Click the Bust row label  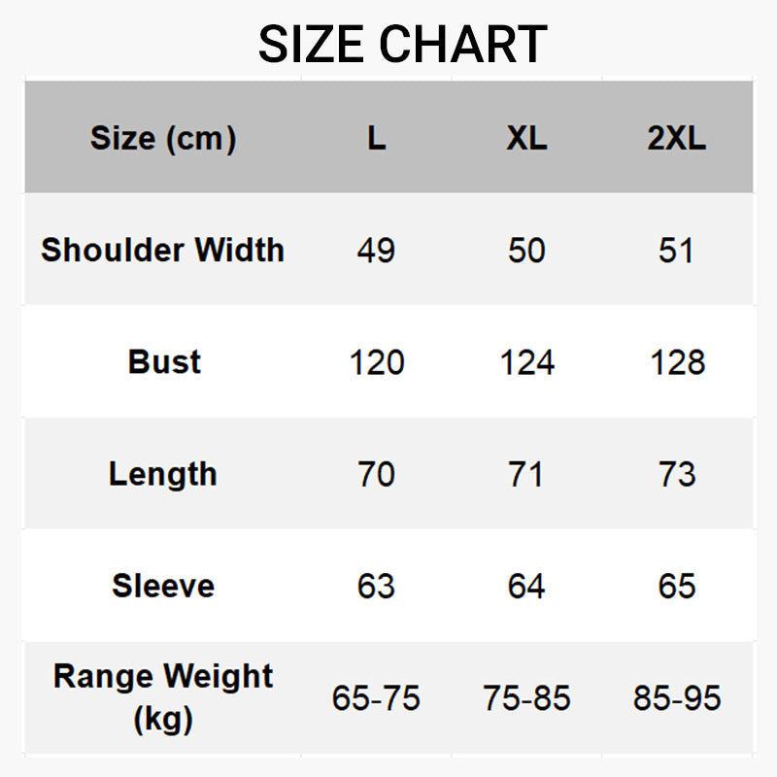tap(164, 361)
